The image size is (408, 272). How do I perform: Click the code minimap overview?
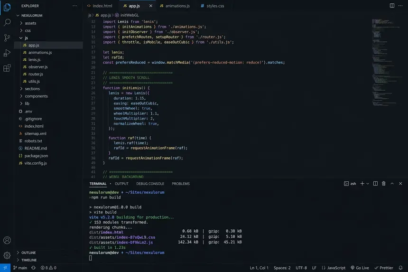pyautogui.click(x=386, y=63)
